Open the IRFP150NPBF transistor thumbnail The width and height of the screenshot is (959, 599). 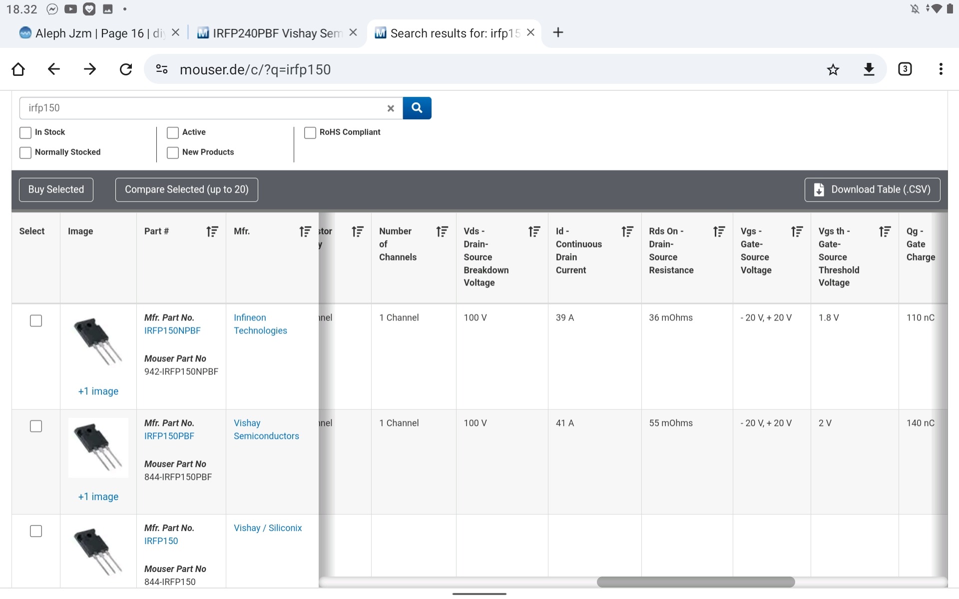point(98,342)
